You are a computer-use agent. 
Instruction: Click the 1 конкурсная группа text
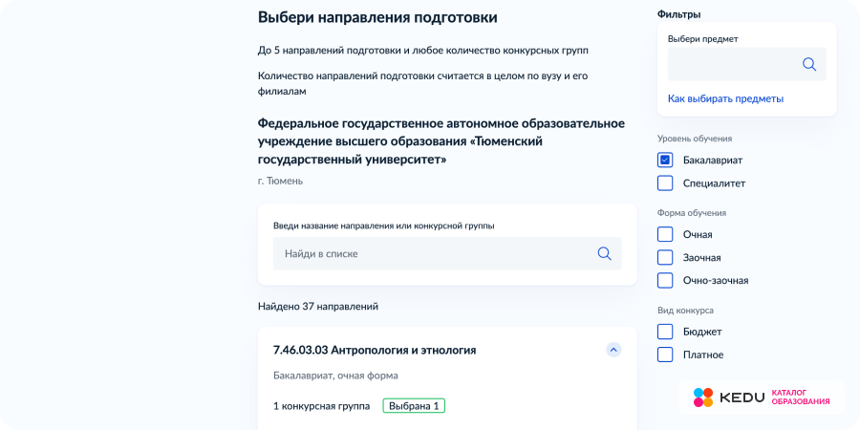pos(321,405)
